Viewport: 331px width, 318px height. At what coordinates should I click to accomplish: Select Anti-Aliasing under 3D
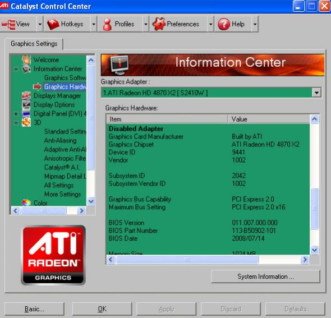coord(61,141)
